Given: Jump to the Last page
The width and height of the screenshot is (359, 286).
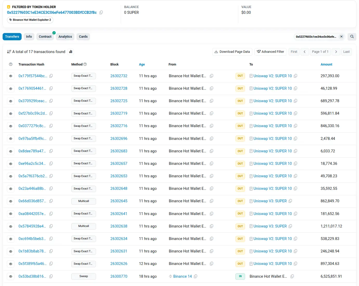Looking at the screenshot, I should pos(347,52).
